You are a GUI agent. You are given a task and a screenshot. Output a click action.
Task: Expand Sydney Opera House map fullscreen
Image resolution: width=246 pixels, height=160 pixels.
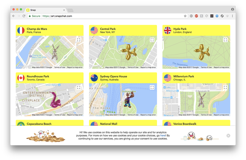tap(152, 87)
